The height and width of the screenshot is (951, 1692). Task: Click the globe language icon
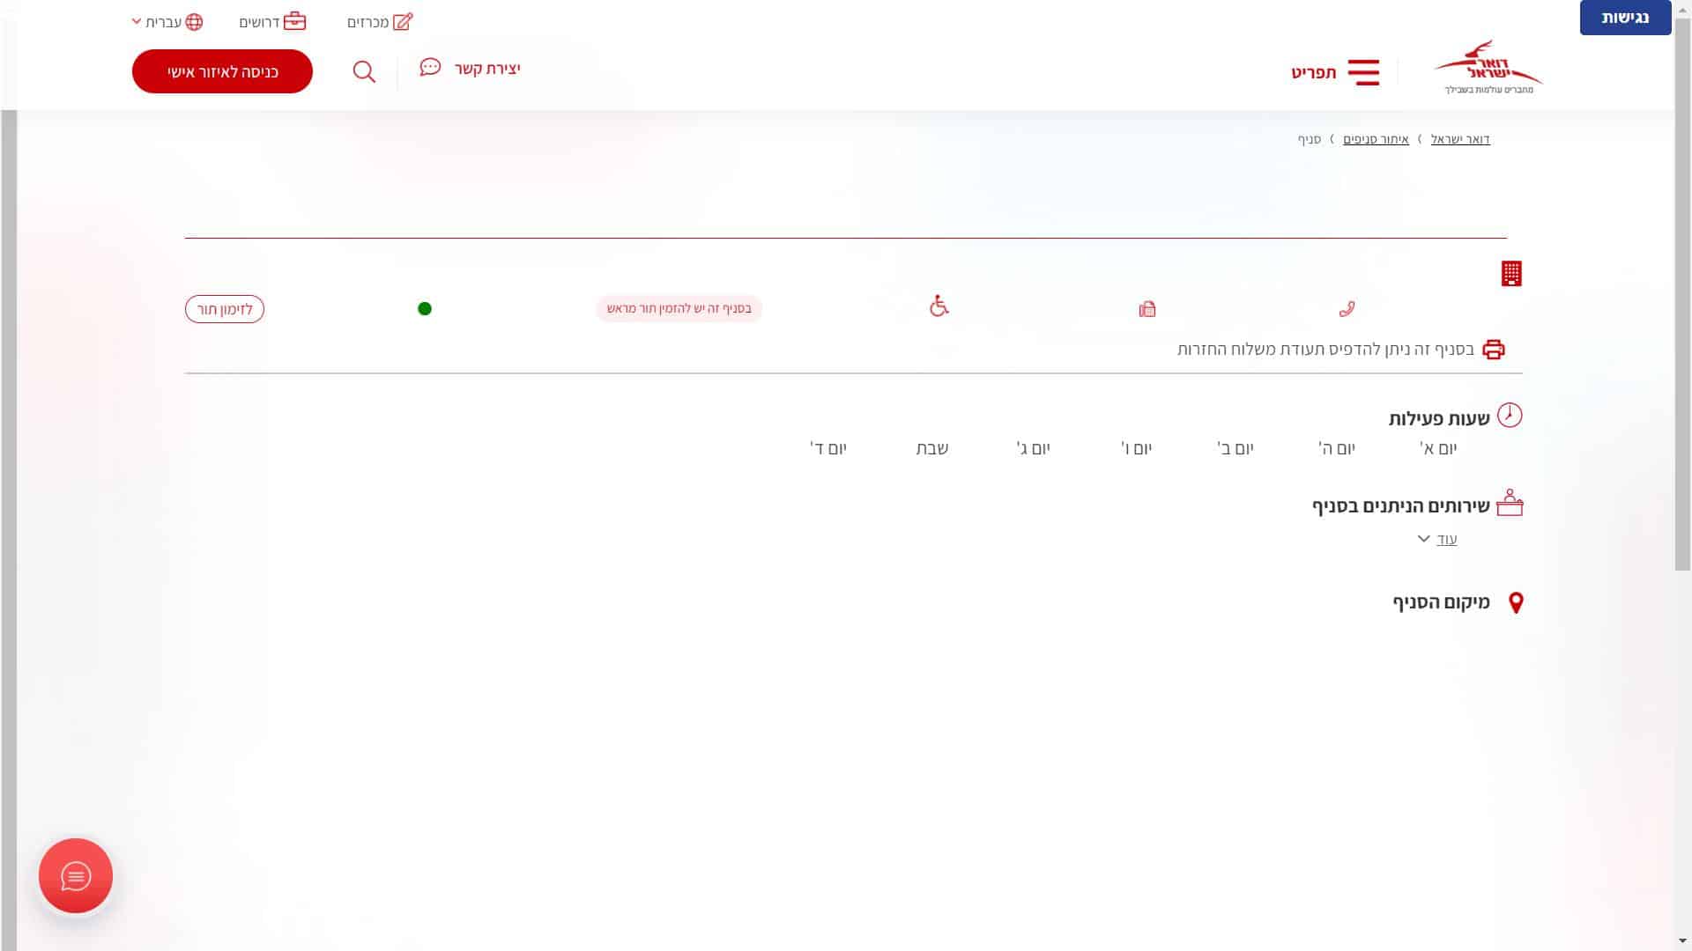[195, 22]
